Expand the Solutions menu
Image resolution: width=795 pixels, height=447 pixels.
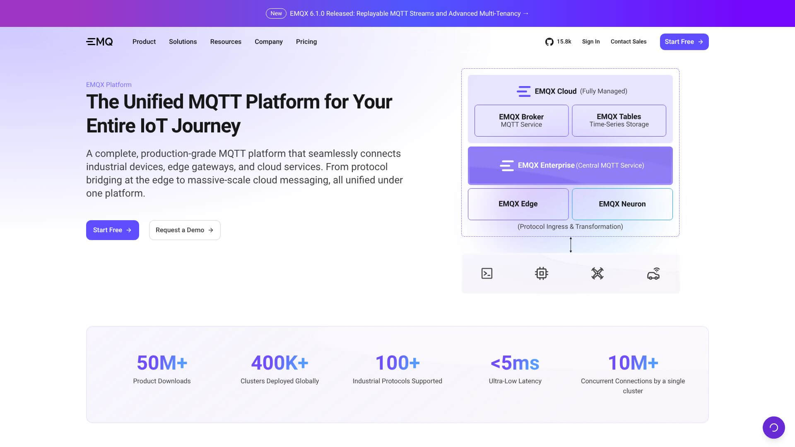click(x=183, y=41)
